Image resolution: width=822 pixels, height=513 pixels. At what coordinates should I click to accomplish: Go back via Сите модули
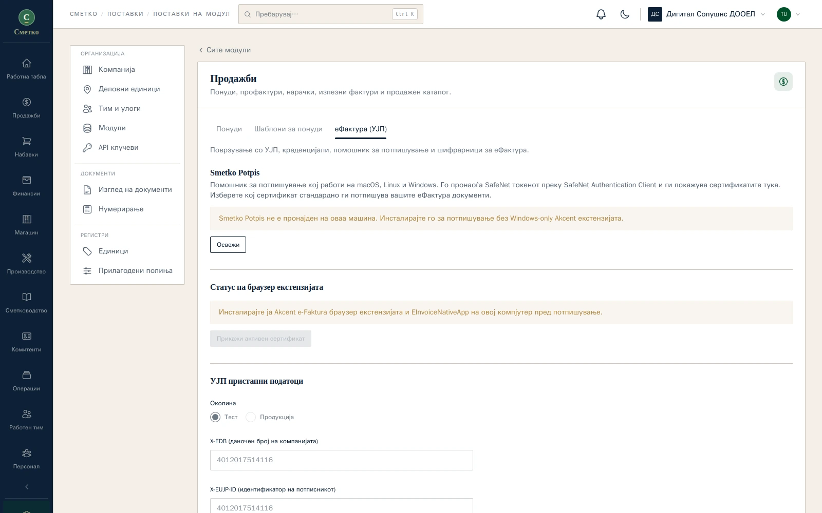(225, 50)
